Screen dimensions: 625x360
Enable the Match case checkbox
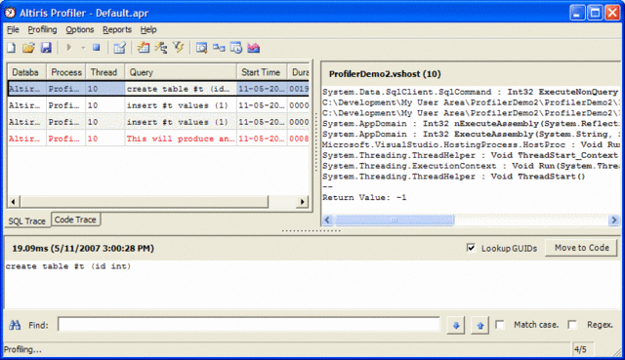500,325
